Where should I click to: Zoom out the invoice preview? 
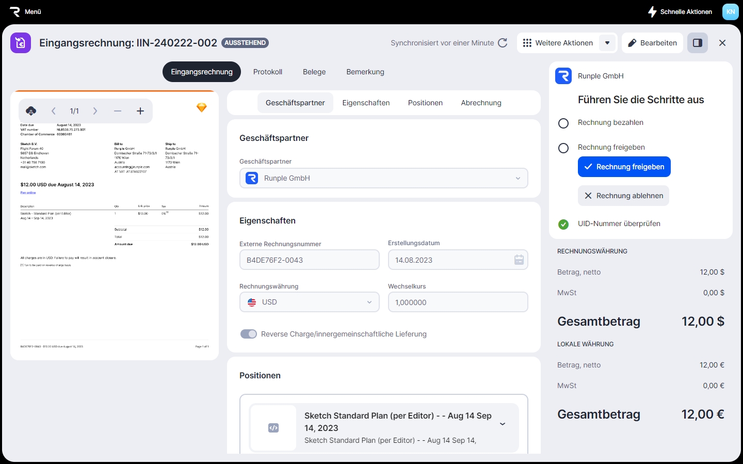click(x=118, y=111)
